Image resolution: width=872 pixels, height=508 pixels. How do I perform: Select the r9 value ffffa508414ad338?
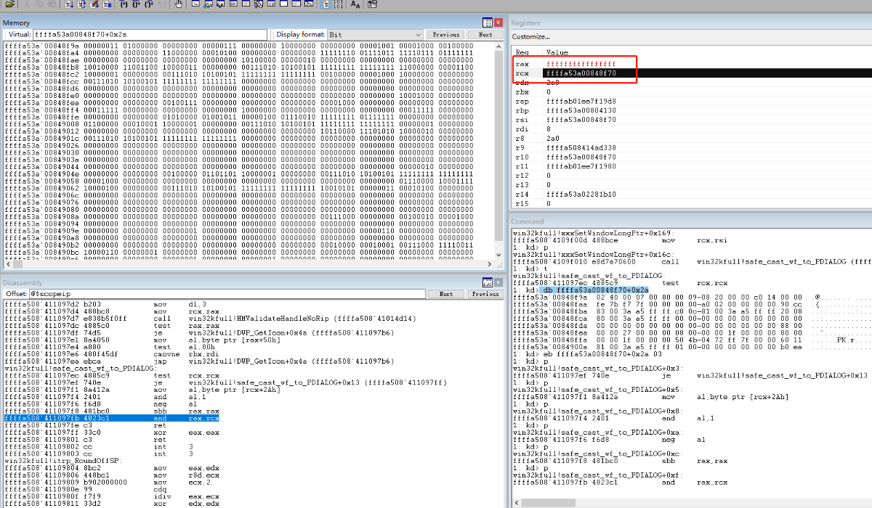click(x=581, y=148)
